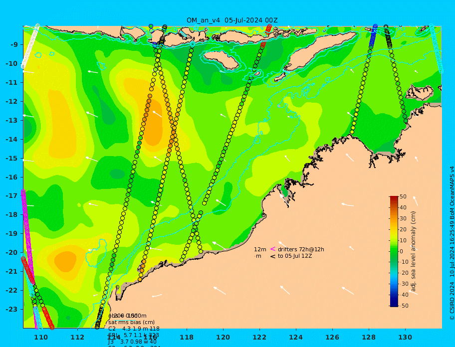Click the '112' longitude axis label
Image resolution: width=455 pixels, height=347 pixels.
click(x=77, y=337)
